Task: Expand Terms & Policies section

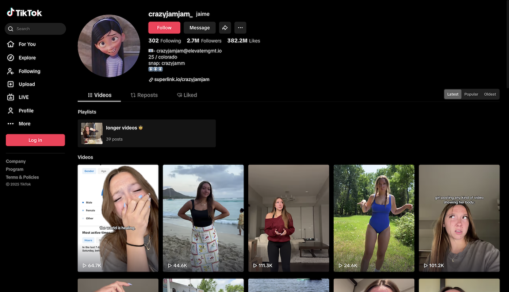Action: 22,177
